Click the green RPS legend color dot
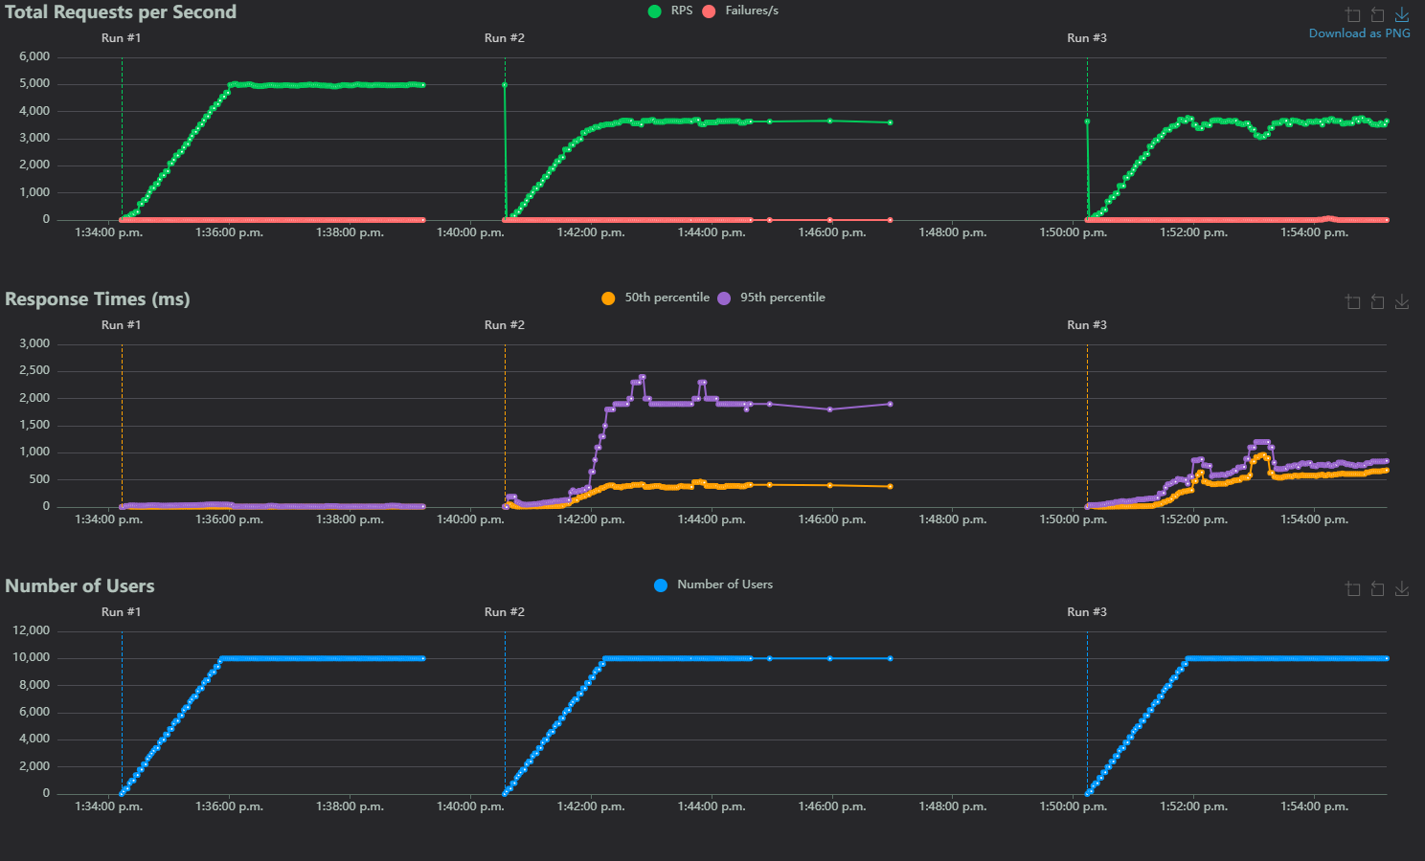This screenshot has width=1425, height=861. 655,11
